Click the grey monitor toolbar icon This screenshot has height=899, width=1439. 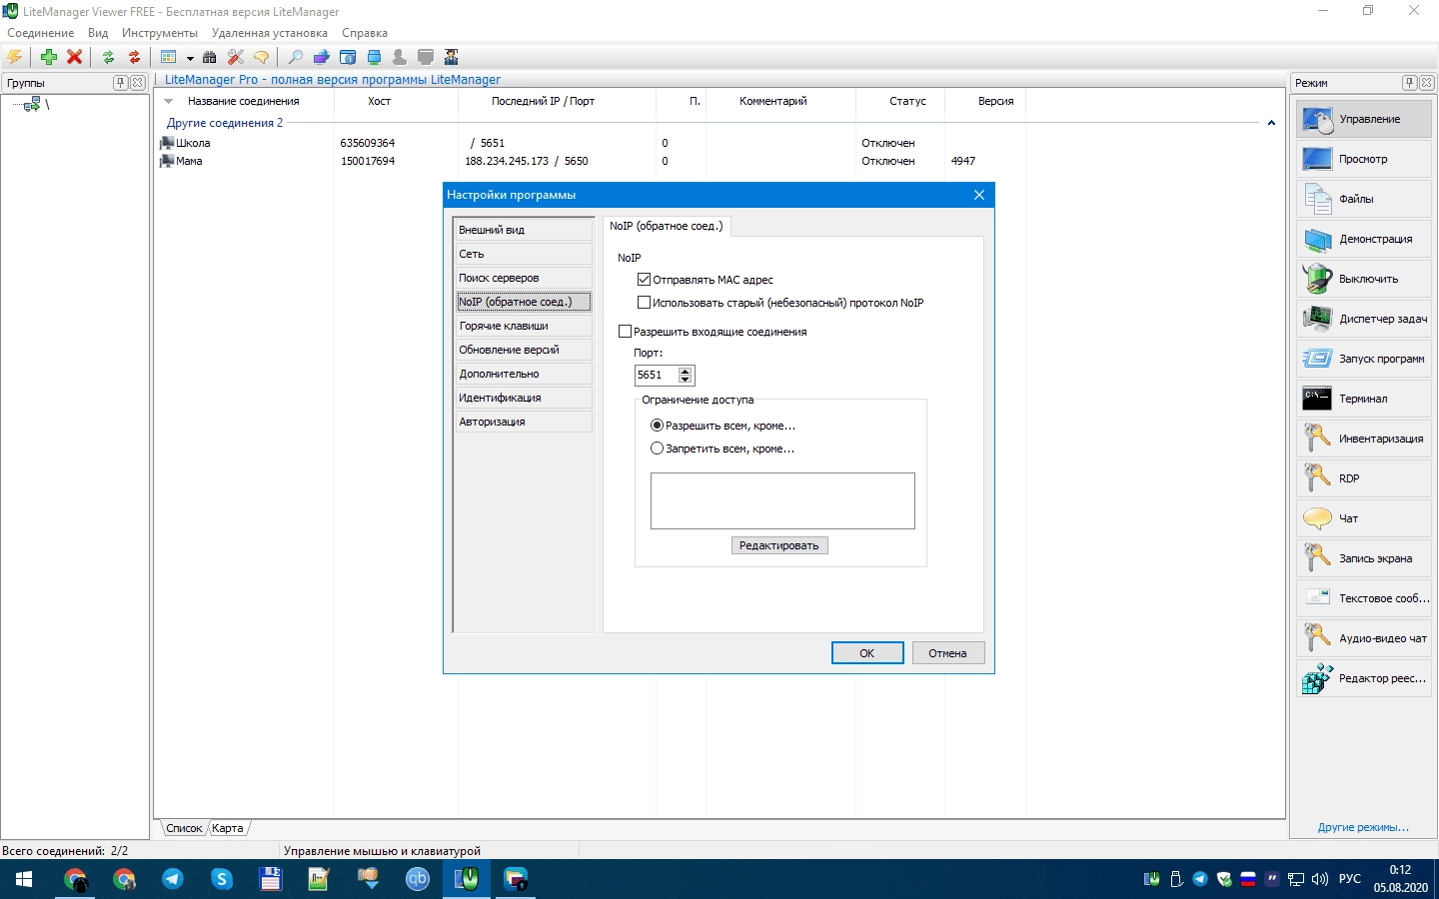click(426, 57)
